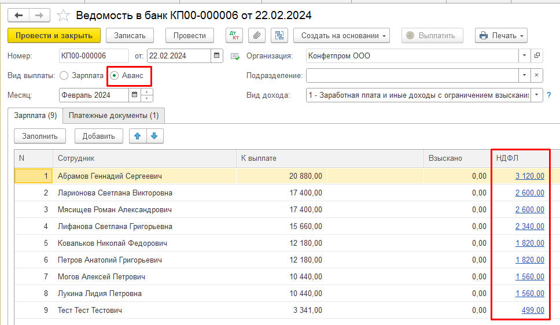Open НДФЛ link 2 600,00 for Мясищев

tap(530, 210)
